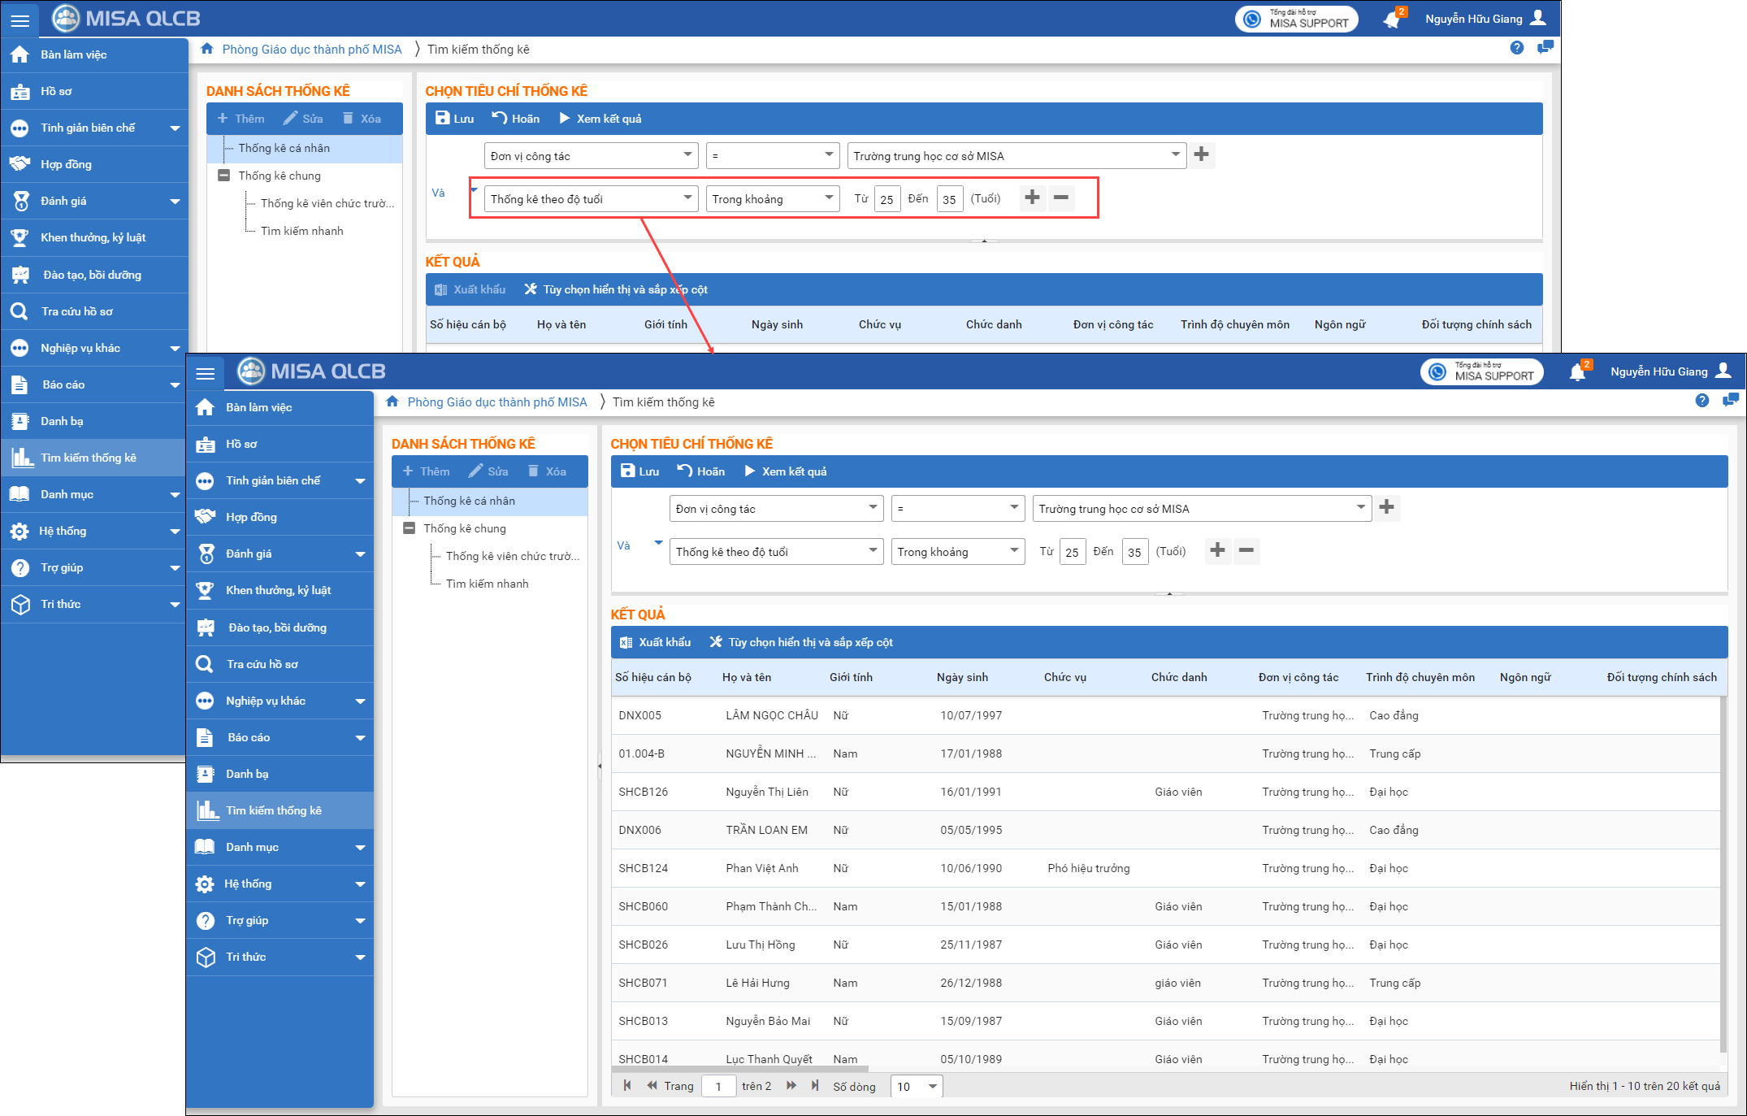Collapse the Thống kê chung tree node
The width and height of the screenshot is (1747, 1116).
point(409,528)
